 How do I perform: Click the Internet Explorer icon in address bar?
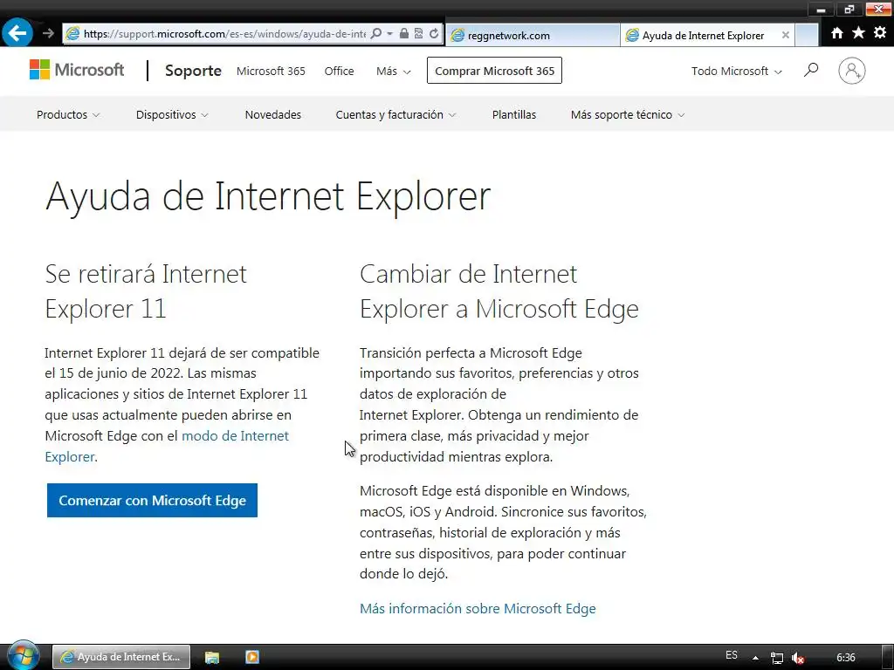click(x=72, y=34)
